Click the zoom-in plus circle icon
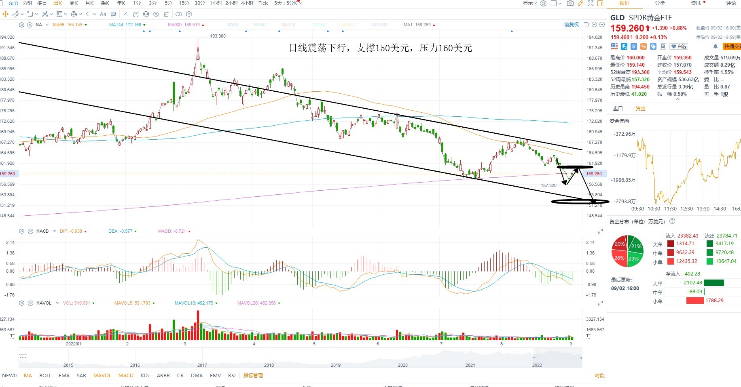741x387 pixels. click(602, 25)
